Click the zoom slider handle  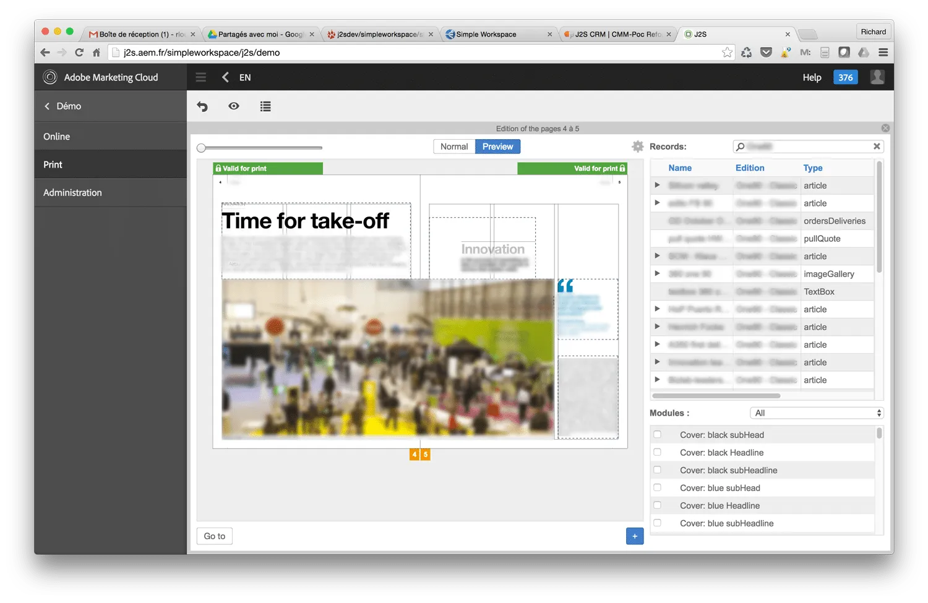tap(201, 148)
